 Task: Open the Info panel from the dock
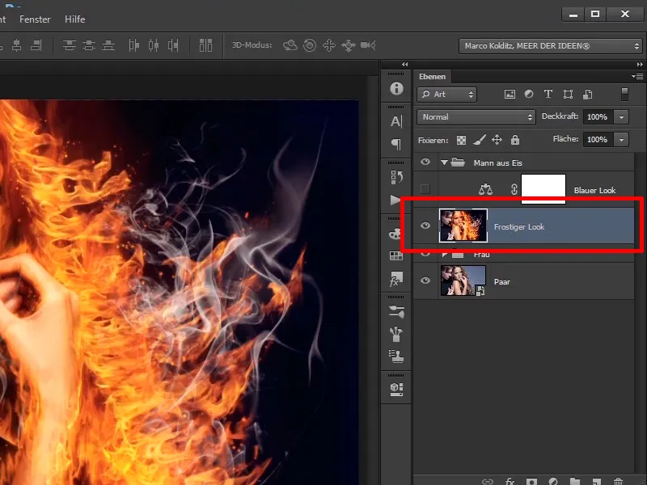pyautogui.click(x=396, y=88)
